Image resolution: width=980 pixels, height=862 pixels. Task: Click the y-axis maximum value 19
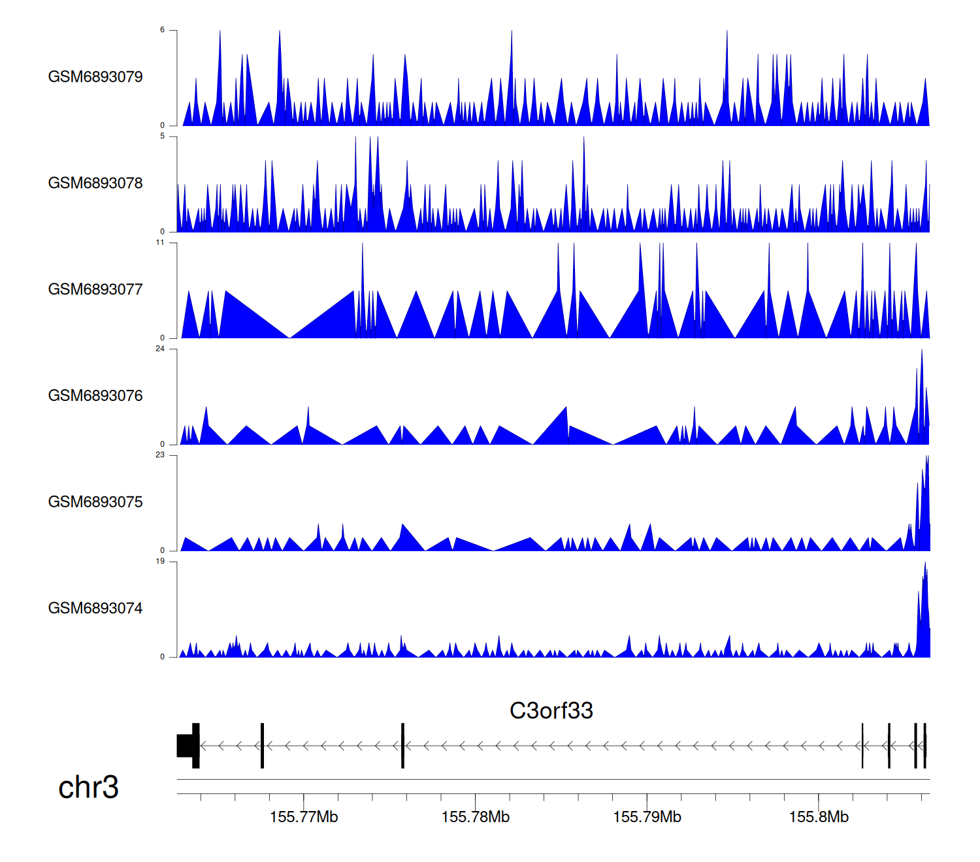click(x=160, y=561)
